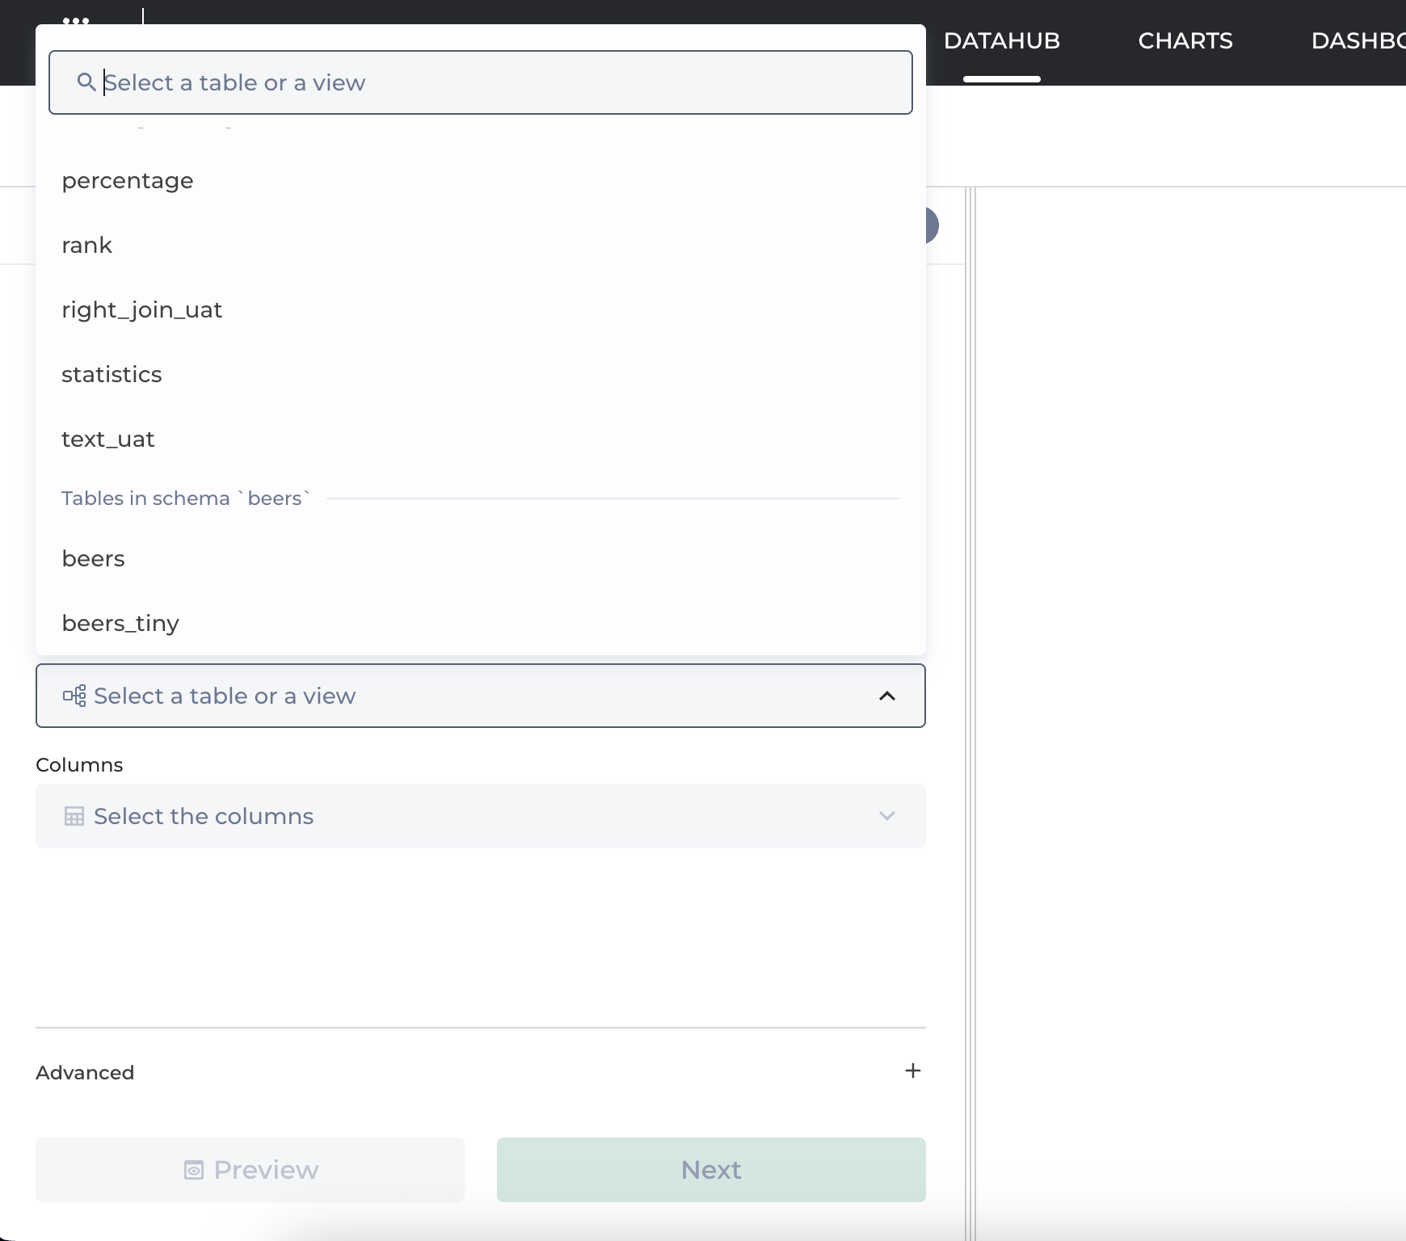Click the grid icon in Select the columns
1406x1241 pixels.
click(74, 816)
